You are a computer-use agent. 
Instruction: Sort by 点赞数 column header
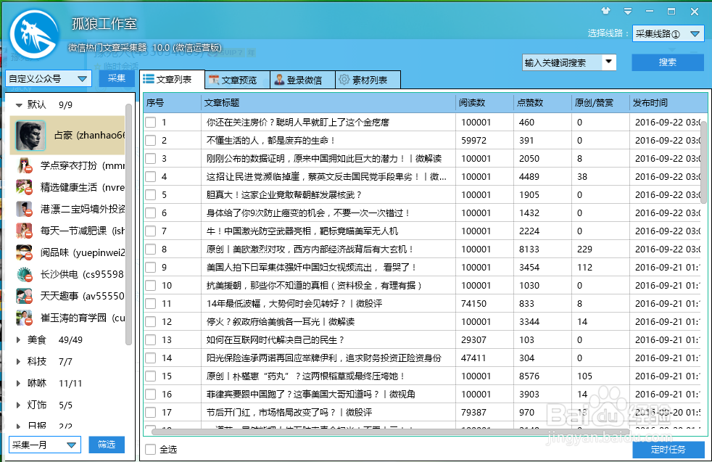[542, 103]
